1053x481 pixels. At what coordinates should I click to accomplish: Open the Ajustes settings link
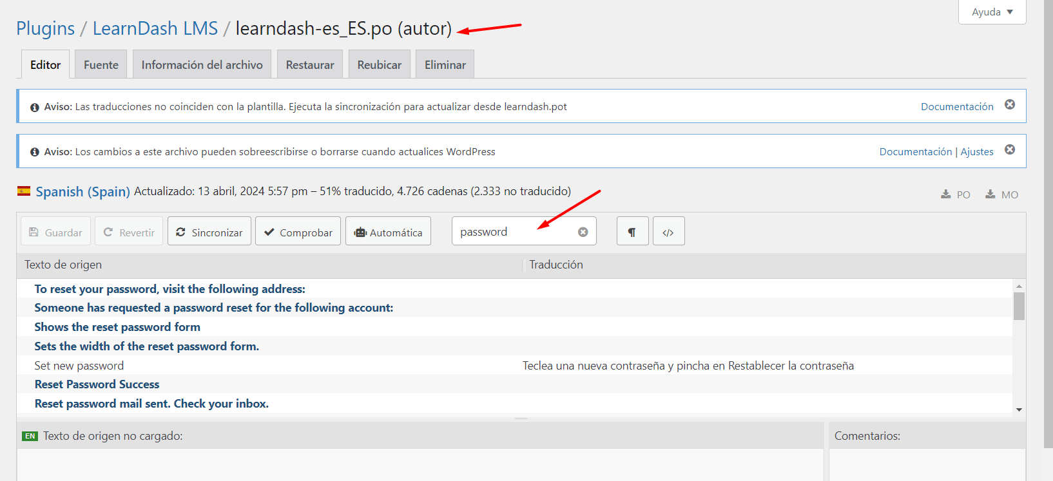(977, 151)
